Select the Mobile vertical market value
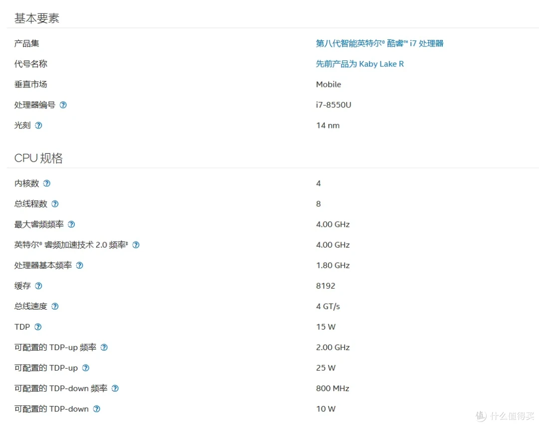The height and width of the screenshot is (427, 539). pyautogui.click(x=328, y=84)
